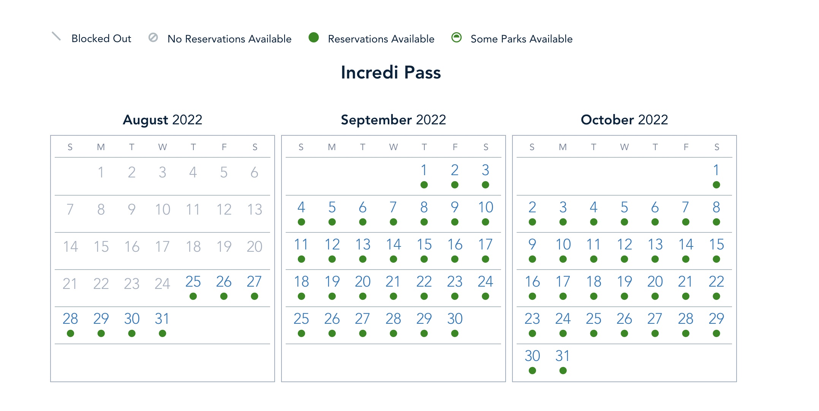Click the September 2022 month title

click(393, 120)
